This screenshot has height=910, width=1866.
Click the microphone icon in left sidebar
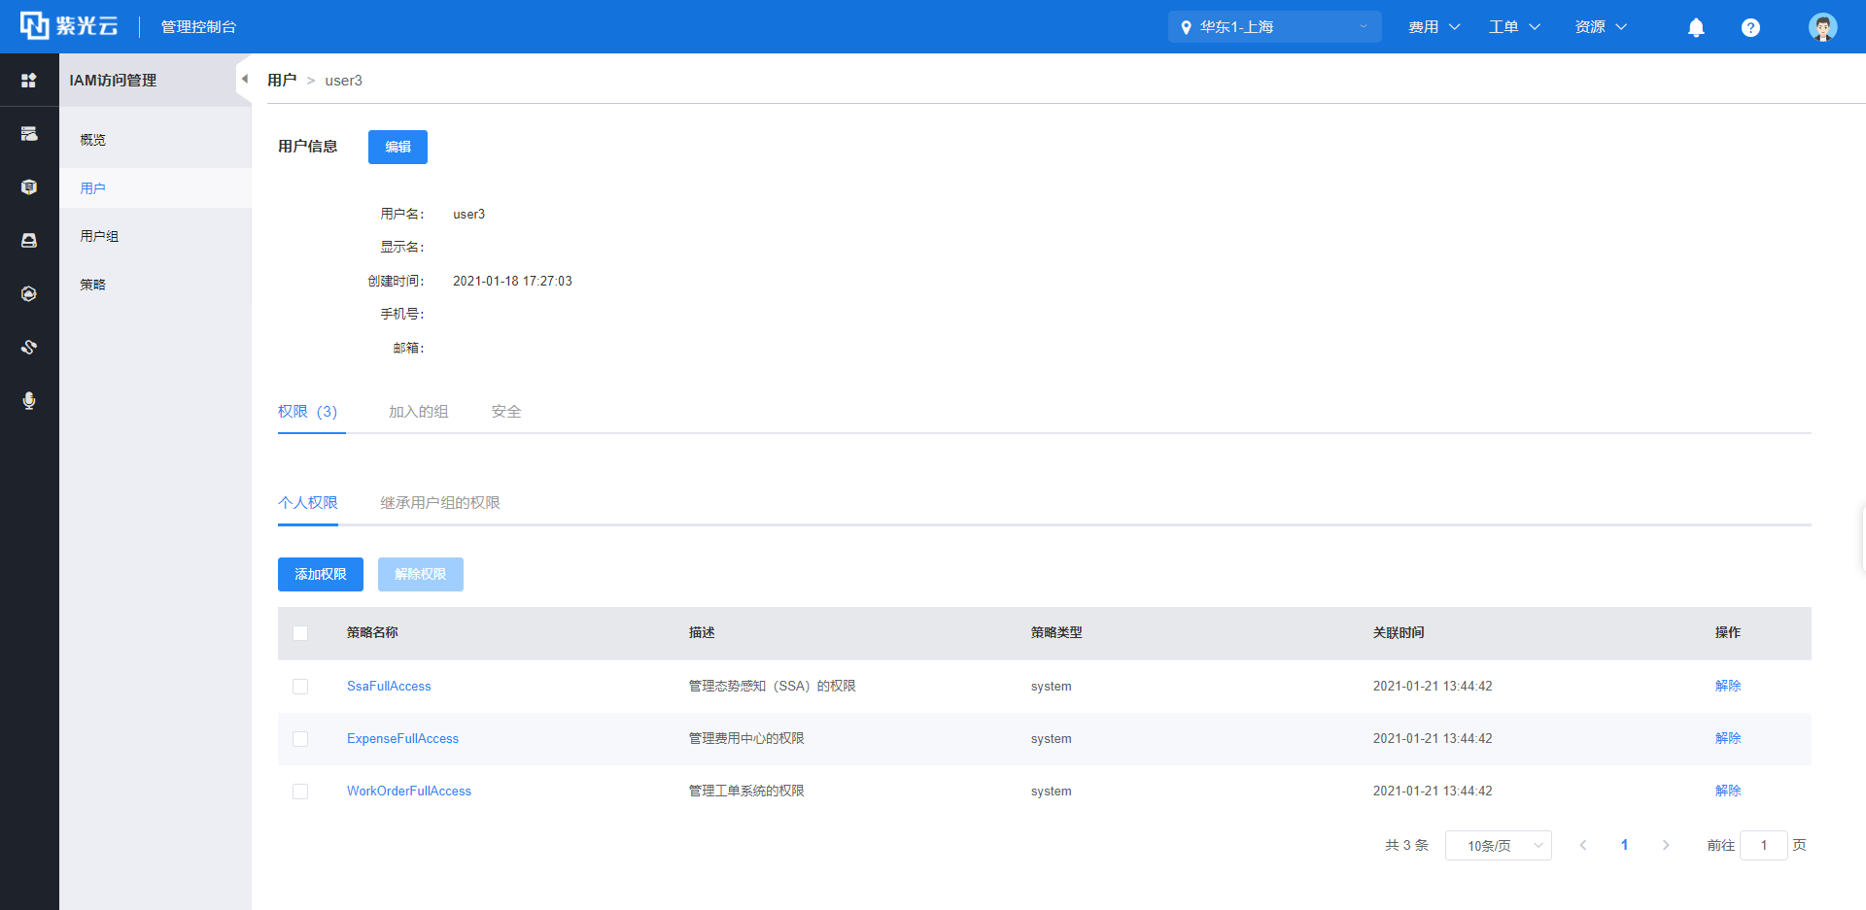[x=29, y=400]
